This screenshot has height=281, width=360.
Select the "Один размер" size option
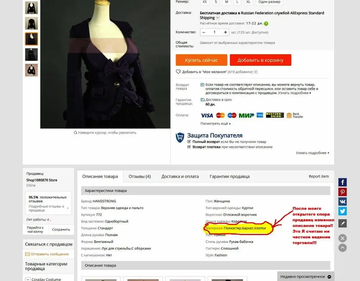coord(269,2)
